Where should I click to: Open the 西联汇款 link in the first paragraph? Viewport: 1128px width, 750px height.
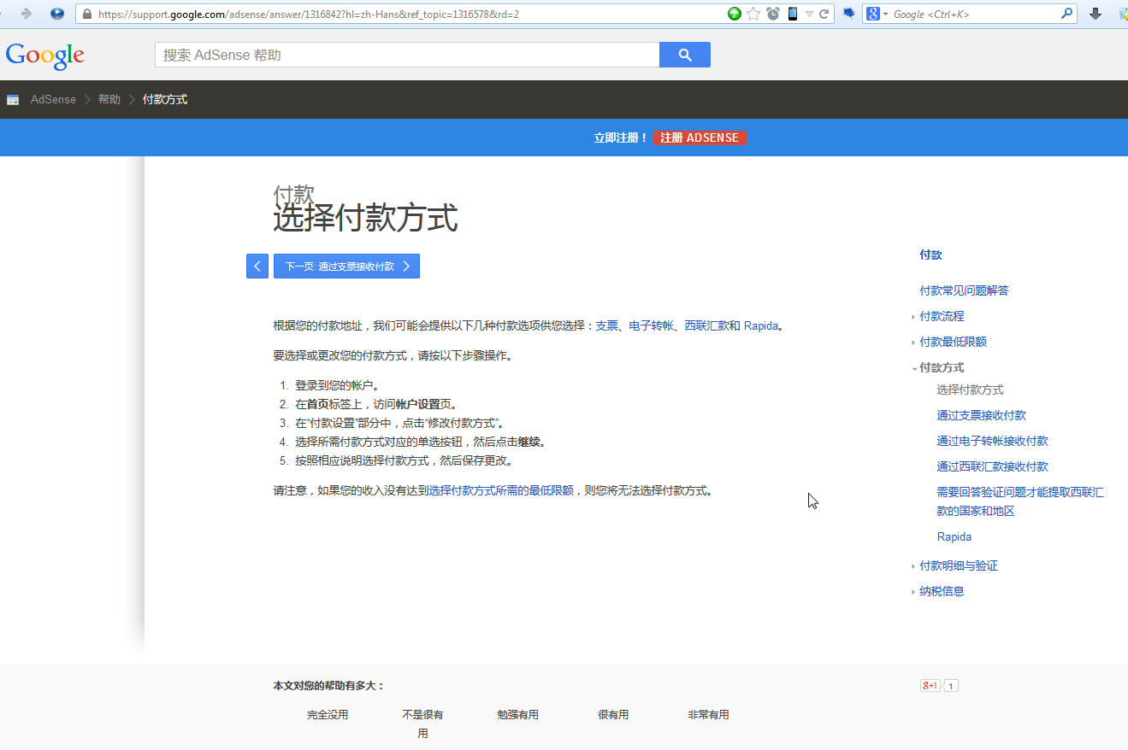point(706,325)
